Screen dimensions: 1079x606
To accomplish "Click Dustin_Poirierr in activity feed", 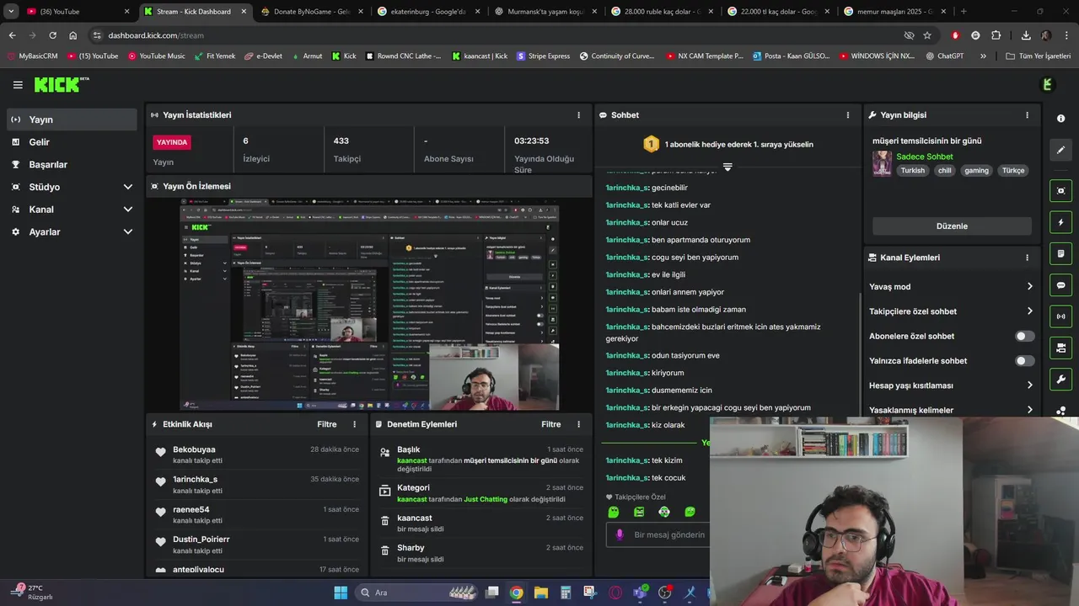I will click(201, 539).
